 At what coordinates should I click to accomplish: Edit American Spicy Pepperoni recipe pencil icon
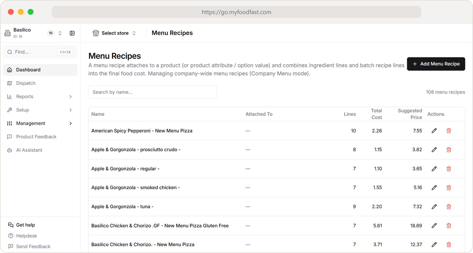tap(434, 130)
